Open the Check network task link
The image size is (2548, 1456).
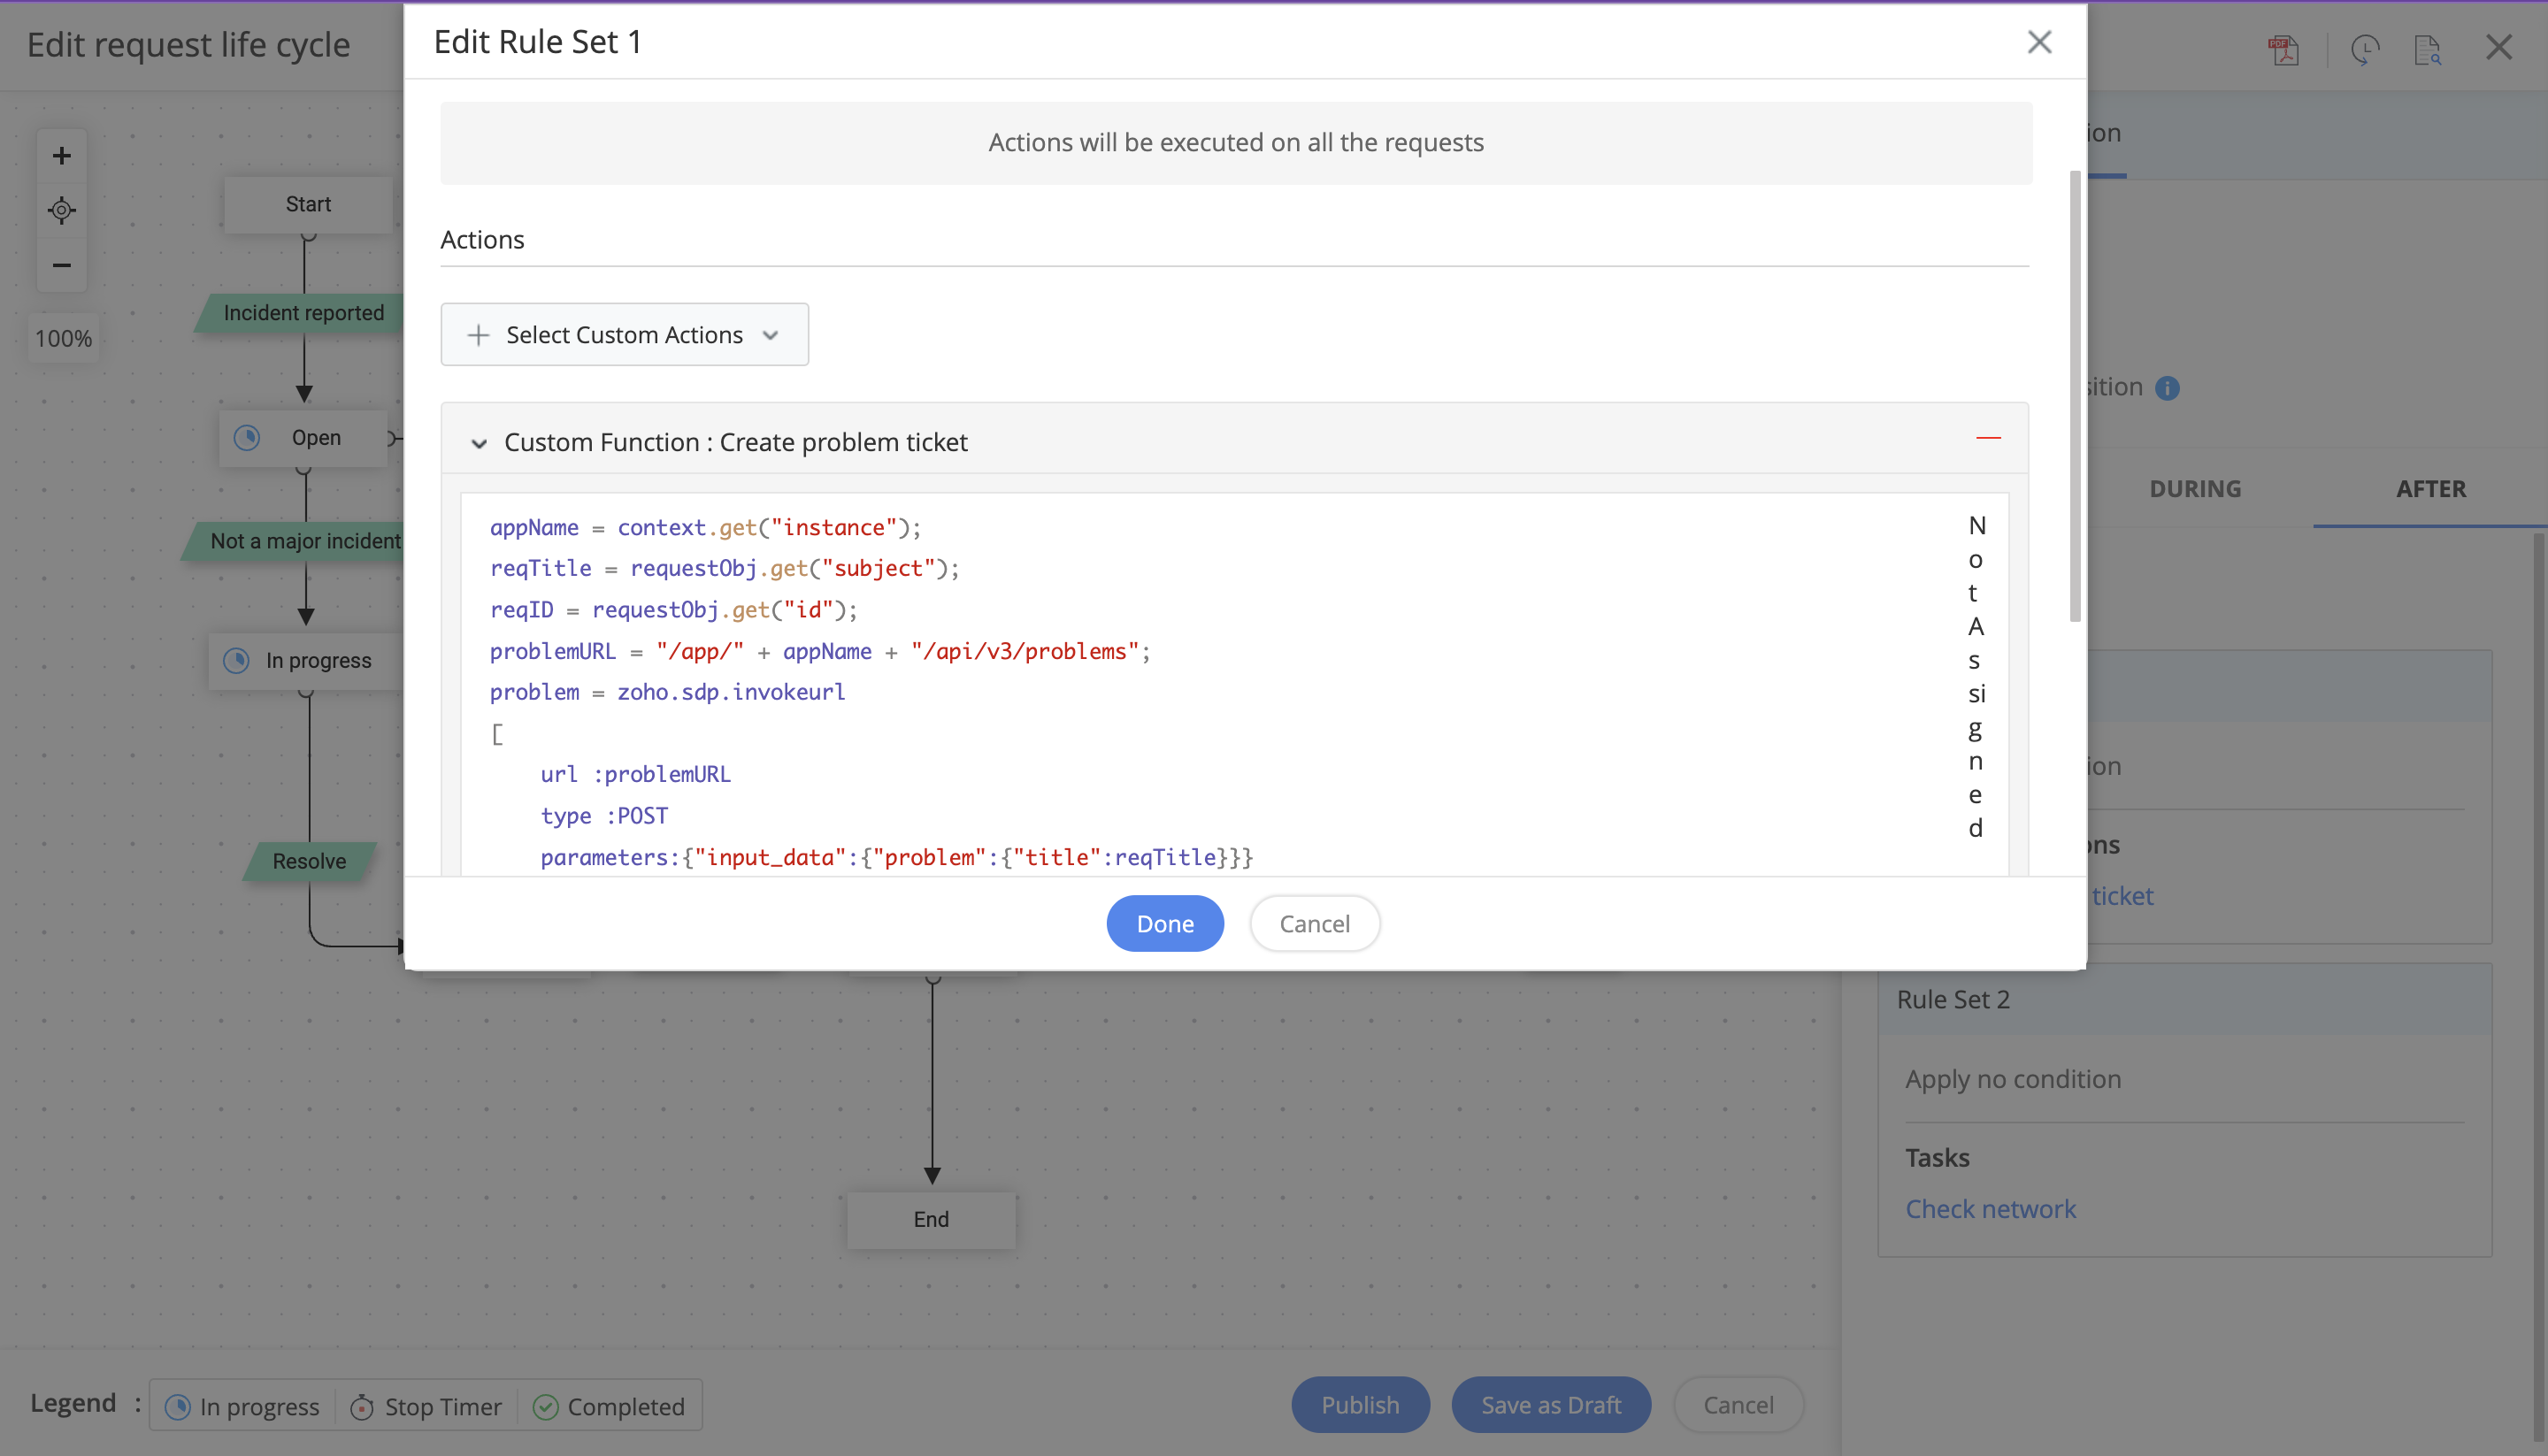(x=1990, y=1209)
